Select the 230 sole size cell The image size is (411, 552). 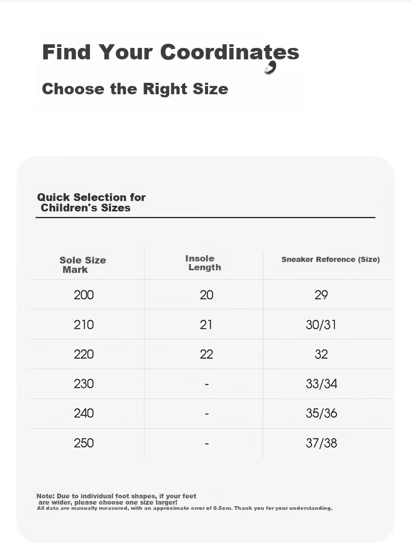[84, 384]
